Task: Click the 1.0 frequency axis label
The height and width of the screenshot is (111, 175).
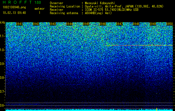Action: coord(3,50)
